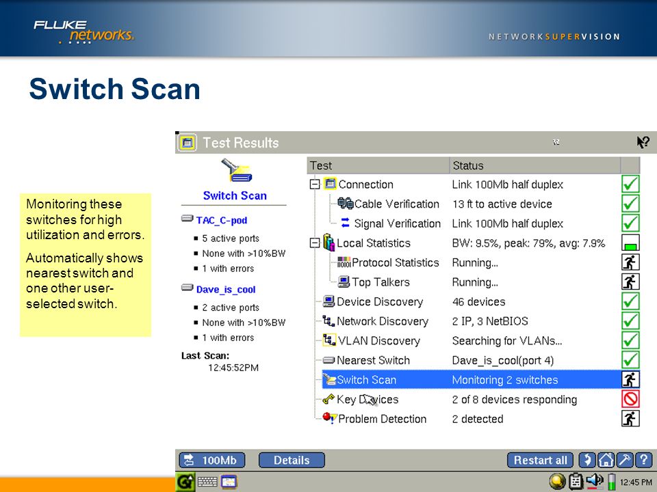Click the 12:45 PM clock
The image size is (657, 492).
click(x=636, y=482)
